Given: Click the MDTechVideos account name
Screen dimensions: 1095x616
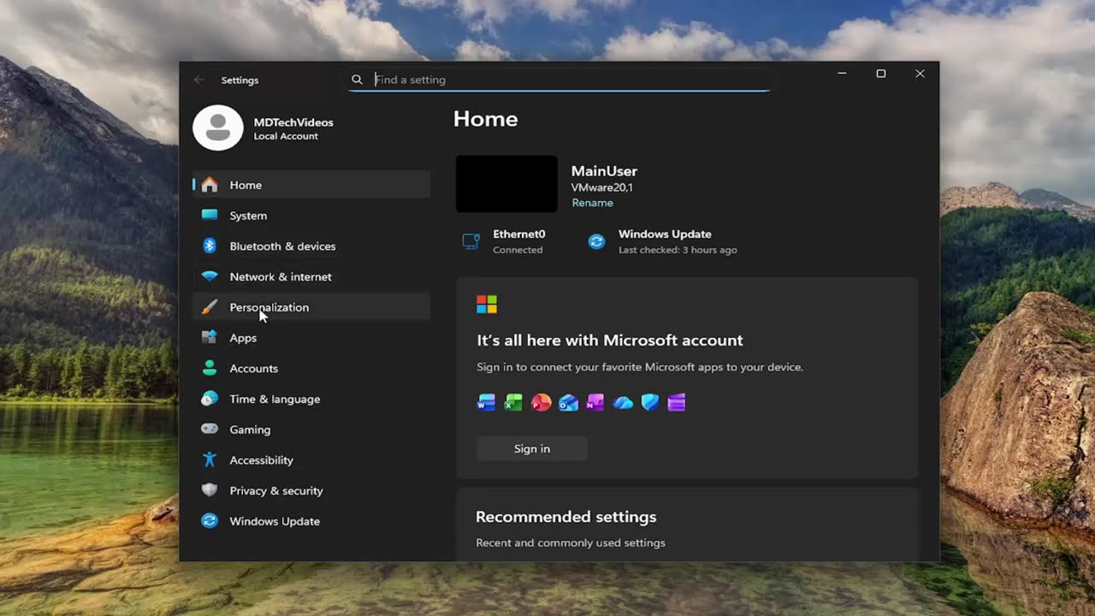Looking at the screenshot, I should tap(293, 122).
